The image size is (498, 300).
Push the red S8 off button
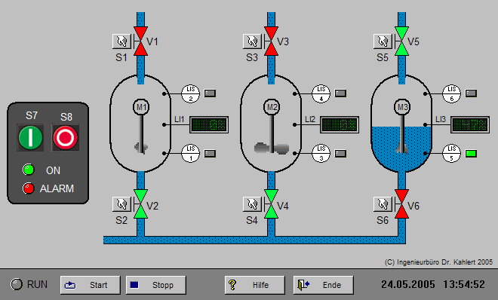(x=66, y=138)
